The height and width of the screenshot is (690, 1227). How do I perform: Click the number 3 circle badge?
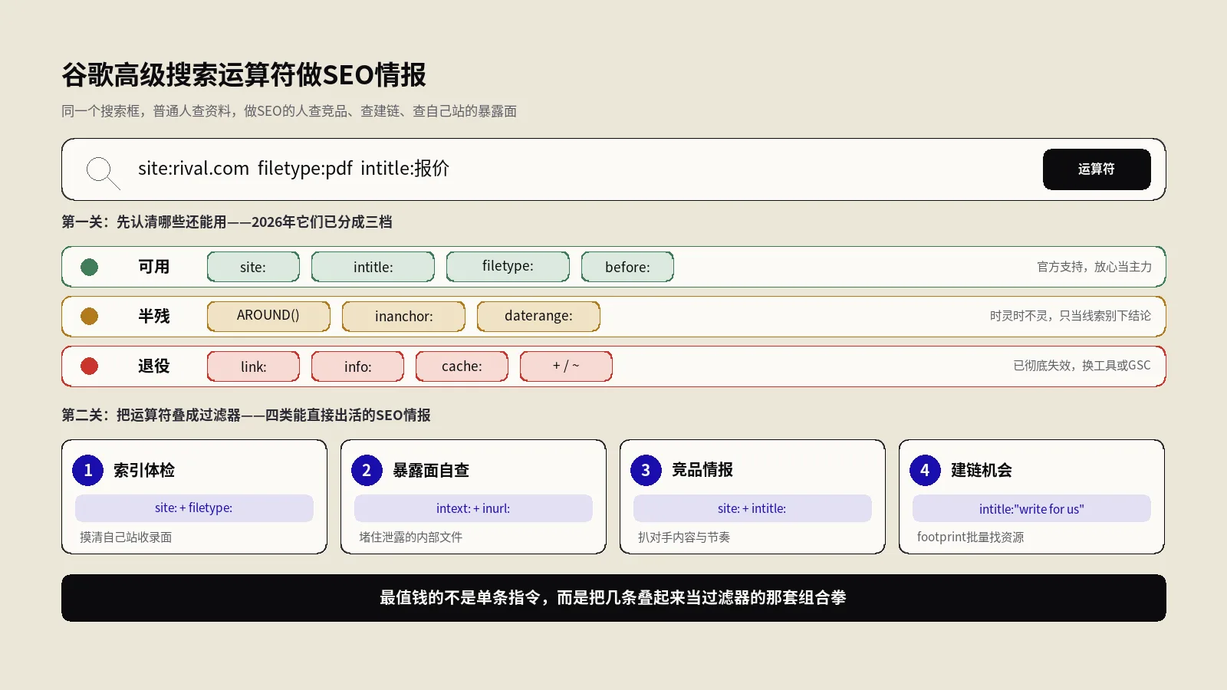pos(646,470)
